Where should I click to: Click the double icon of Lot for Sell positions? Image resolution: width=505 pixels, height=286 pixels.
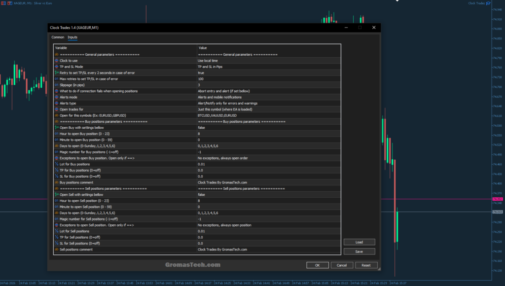pyautogui.click(x=57, y=231)
